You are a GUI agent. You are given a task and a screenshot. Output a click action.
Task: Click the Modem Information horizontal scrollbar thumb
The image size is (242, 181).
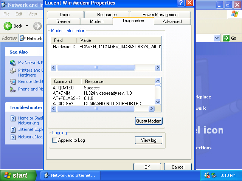pyautogui.click(x=96, y=67)
